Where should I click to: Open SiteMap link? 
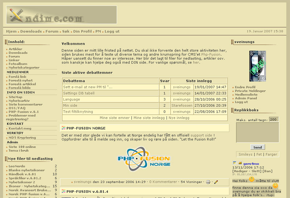[15, 97]
